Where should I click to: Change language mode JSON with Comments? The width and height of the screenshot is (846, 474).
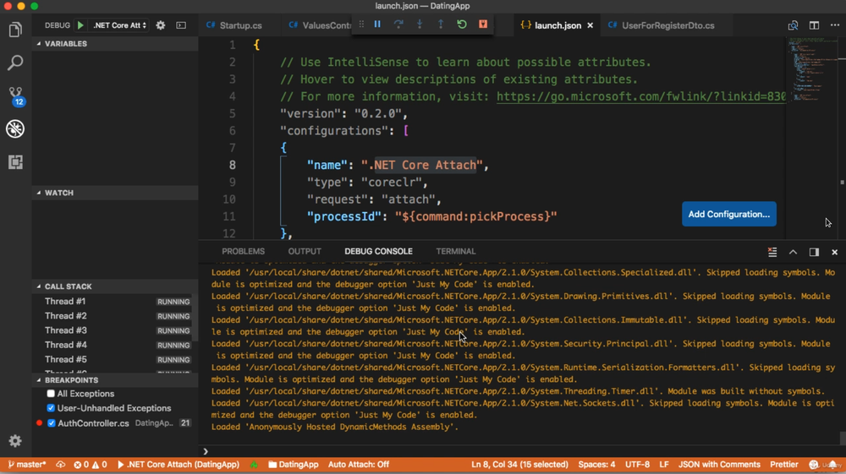tap(718, 465)
